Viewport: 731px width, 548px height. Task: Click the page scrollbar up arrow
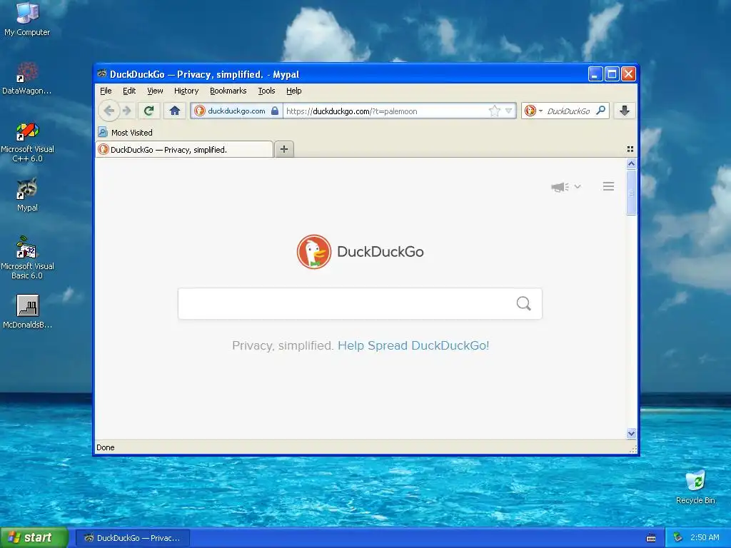[x=631, y=163]
